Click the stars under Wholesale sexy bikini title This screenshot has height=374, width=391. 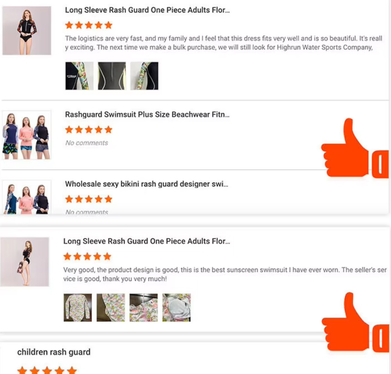click(x=89, y=199)
